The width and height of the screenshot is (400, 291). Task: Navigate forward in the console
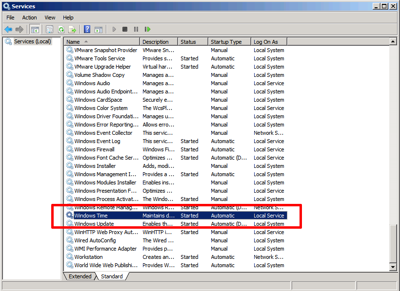[x=20, y=29]
